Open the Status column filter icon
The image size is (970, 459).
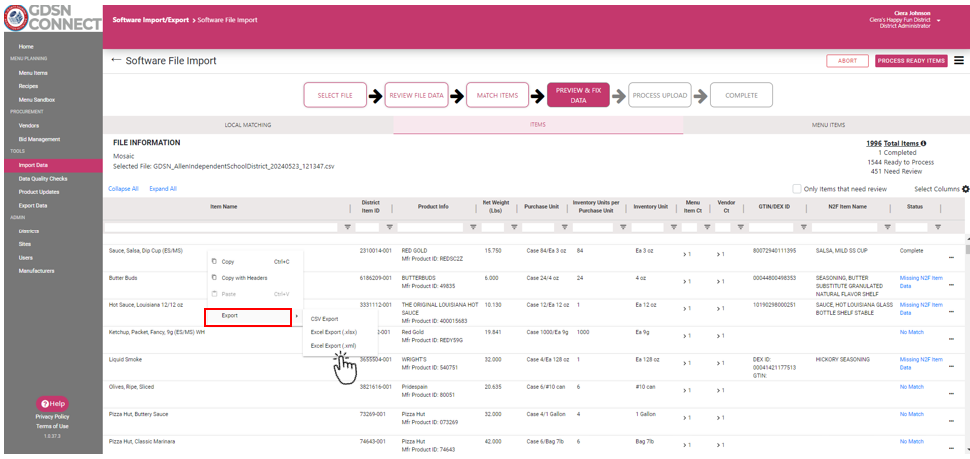(938, 227)
